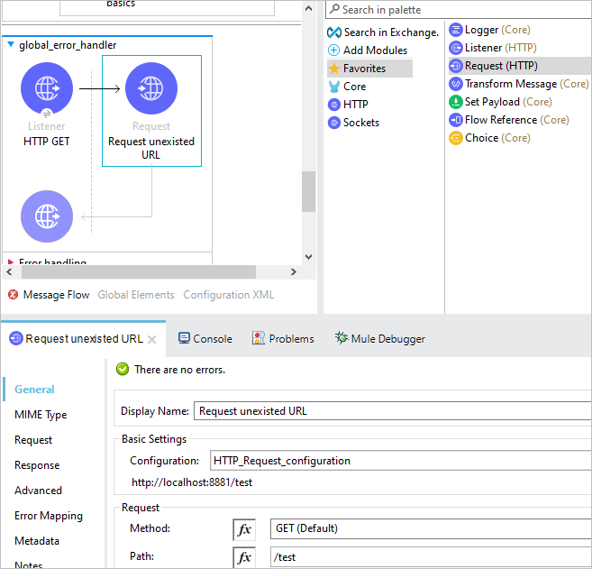Image resolution: width=592 pixels, height=569 pixels.
Task: Choose the Choice (Core) router icon
Action: (456, 138)
